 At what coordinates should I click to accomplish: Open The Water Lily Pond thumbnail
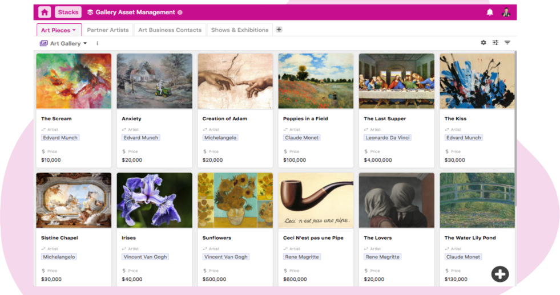pos(477,200)
